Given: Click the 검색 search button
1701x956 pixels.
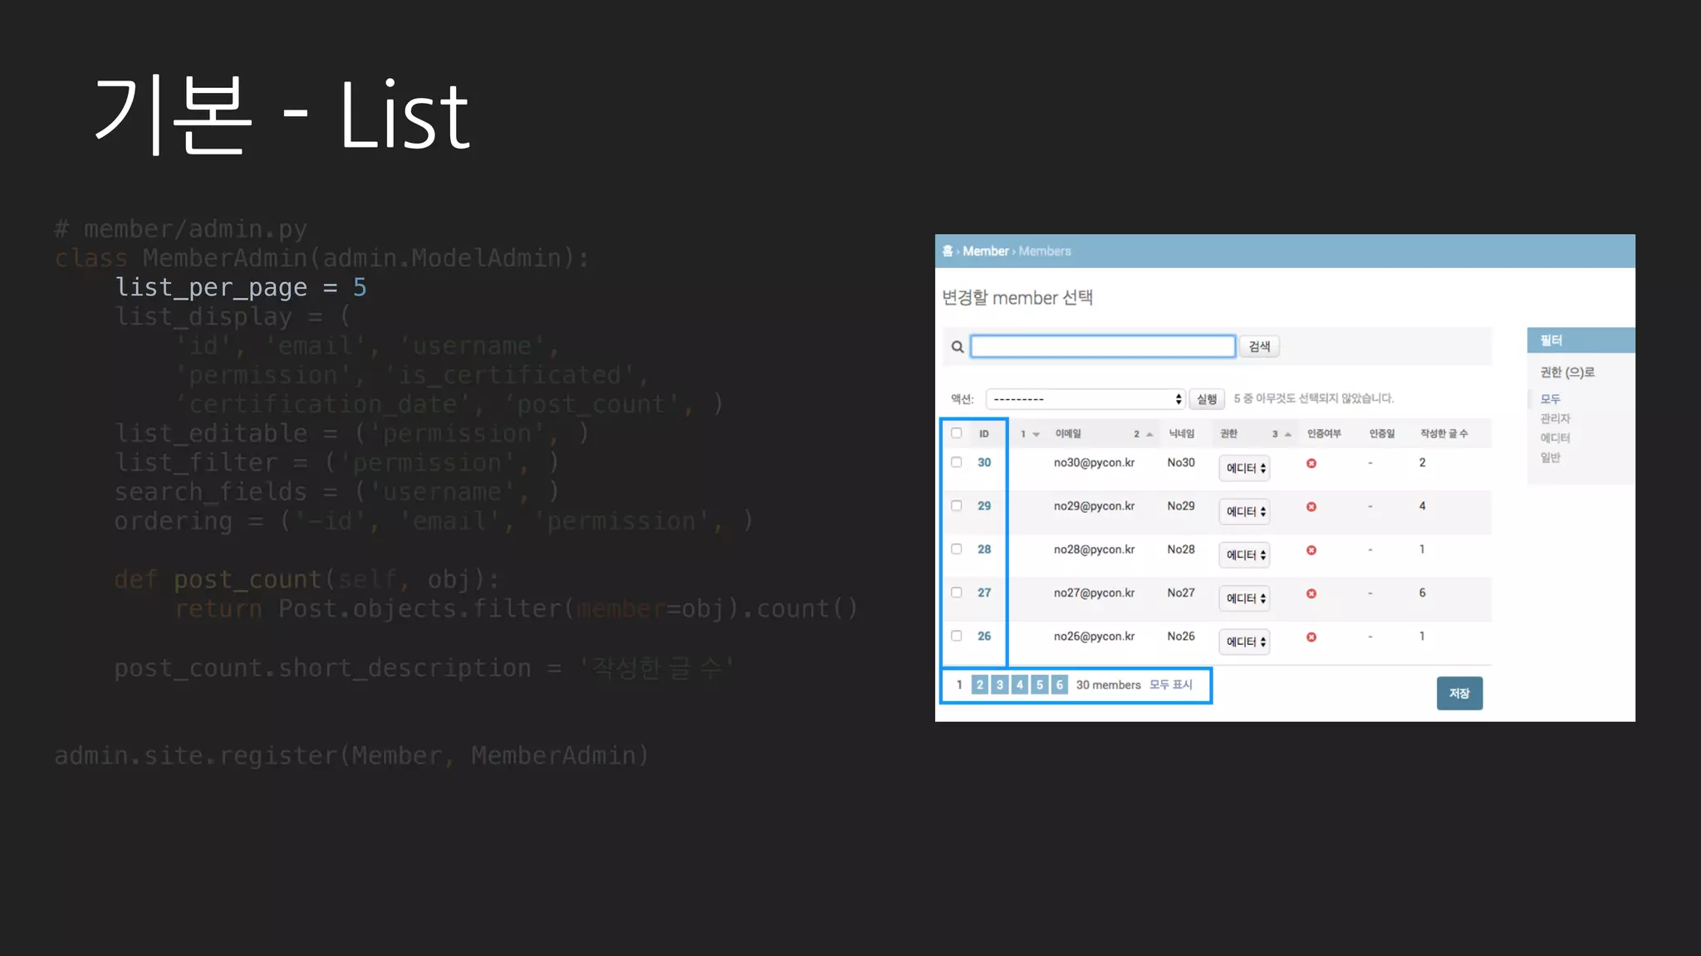Looking at the screenshot, I should 1259,347.
